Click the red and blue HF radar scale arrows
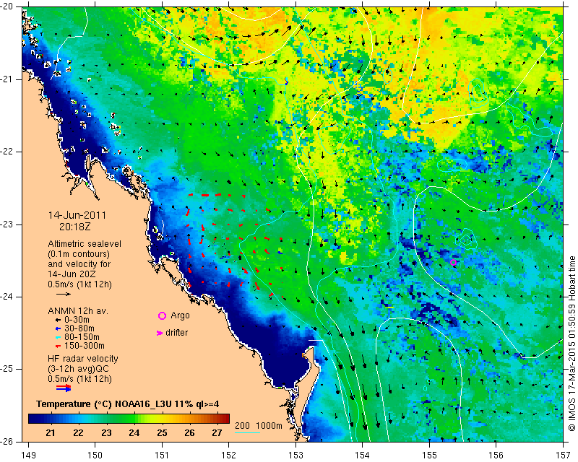The width and height of the screenshot is (578, 462). coord(64,388)
